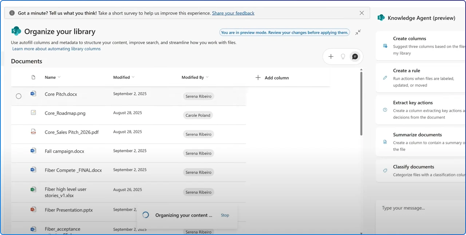This screenshot has height=235, width=466.
Task: Open Learn more about automating library columns
Action: (x=56, y=49)
